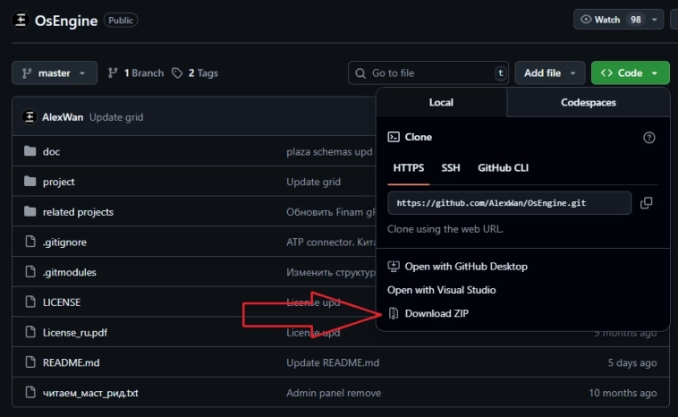Click the README.md file icon
Screen dimensions: 678x417
30,362
